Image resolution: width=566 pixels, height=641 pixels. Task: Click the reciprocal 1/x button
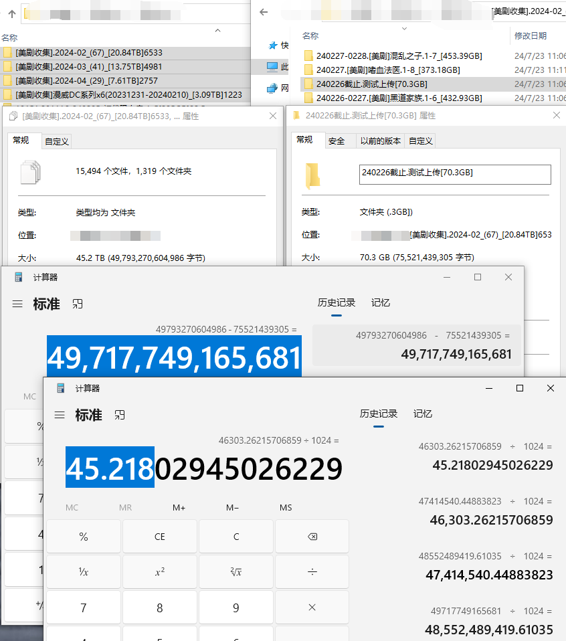[x=83, y=573]
